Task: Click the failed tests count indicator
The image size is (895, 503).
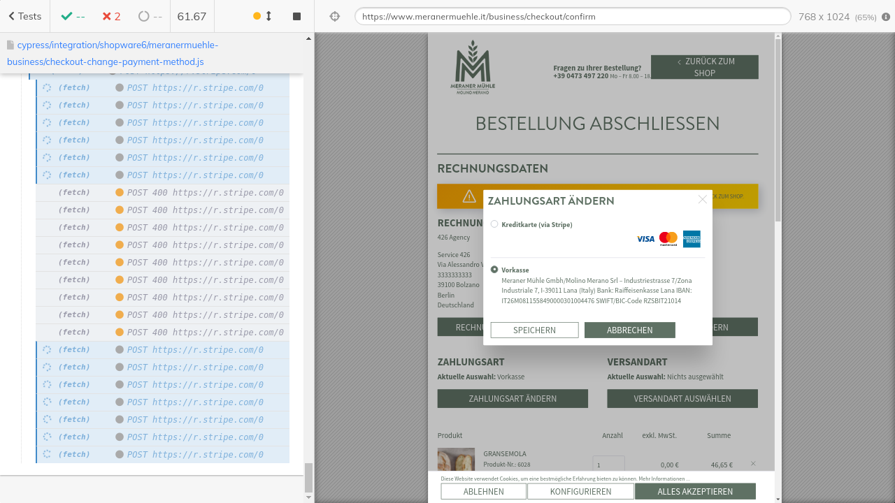Action: (111, 16)
